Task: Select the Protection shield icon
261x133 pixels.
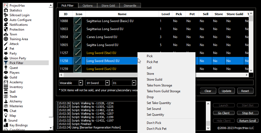Action: point(6,30)
